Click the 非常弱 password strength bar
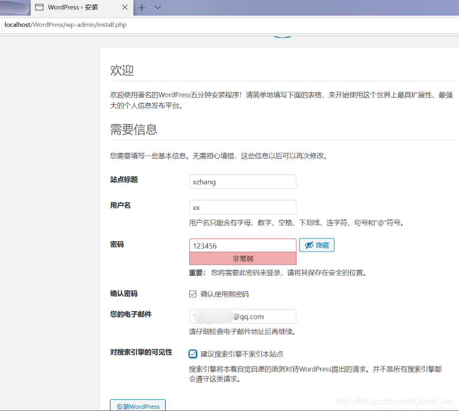The image size is (459, 411). (242, 259)
